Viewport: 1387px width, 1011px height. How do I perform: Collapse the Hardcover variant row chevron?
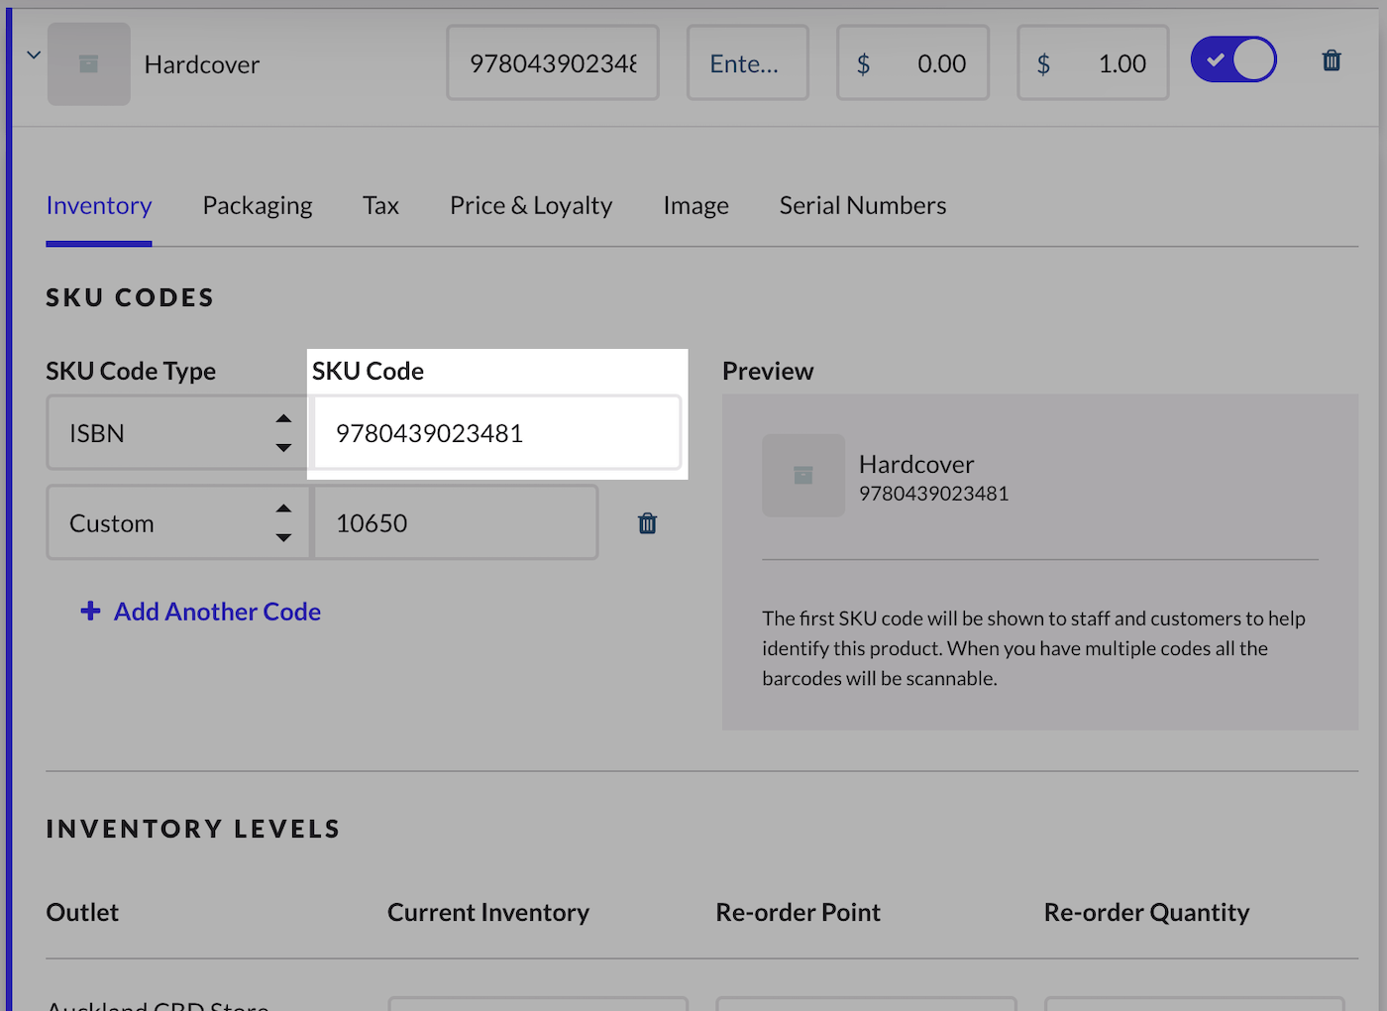[x=34, y=56]
